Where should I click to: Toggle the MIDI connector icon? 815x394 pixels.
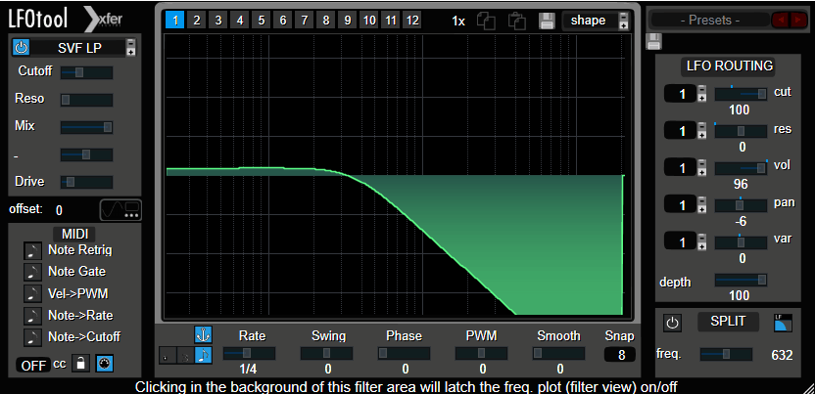coord(105,364)
